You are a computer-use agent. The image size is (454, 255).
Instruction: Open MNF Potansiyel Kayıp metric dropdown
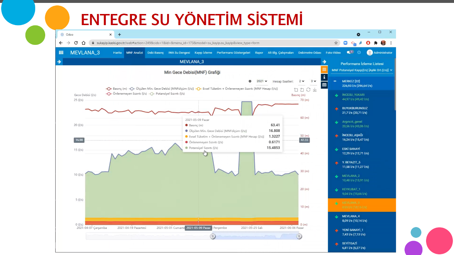pyautogui.click(x=362, y=70)
